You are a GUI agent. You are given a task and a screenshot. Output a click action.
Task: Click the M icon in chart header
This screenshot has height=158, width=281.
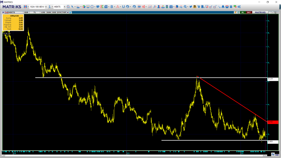3,12
